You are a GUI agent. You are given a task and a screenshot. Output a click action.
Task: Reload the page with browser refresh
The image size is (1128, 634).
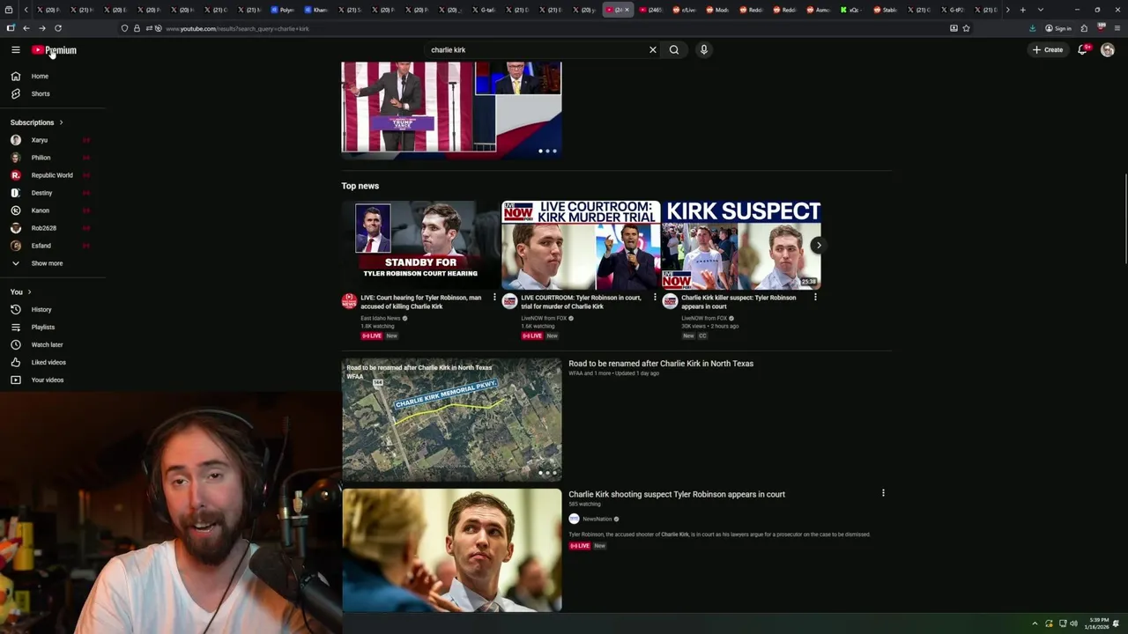click(58, 28)
